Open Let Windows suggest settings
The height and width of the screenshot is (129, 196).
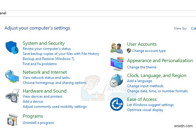pos(150,105)
